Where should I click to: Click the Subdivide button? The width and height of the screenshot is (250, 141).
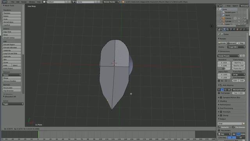tap(12, 50)
